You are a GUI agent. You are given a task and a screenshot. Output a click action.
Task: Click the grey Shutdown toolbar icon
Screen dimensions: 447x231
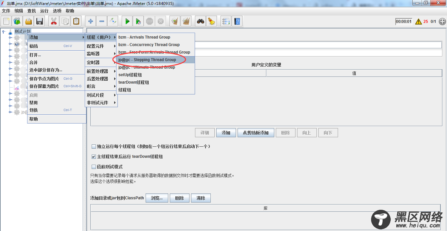click(161, 22)
